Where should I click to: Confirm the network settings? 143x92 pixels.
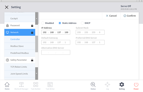pyautogui.click(x=130, y=16)
